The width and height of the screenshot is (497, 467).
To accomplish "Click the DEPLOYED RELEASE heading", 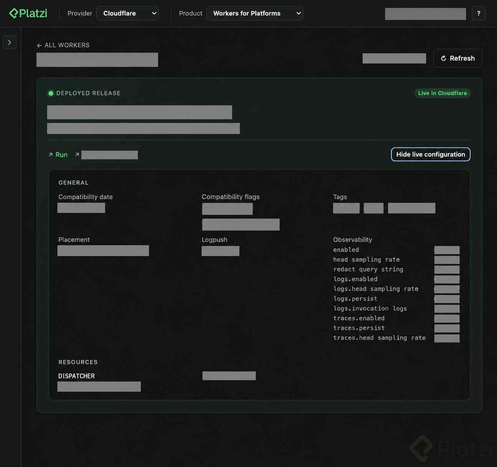I will [88, 93].
